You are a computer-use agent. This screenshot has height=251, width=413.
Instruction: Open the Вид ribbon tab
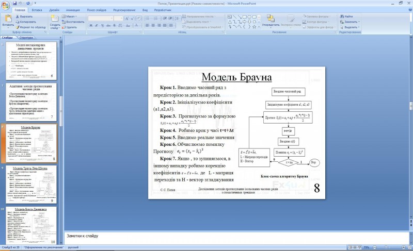[x=145, y=10]
